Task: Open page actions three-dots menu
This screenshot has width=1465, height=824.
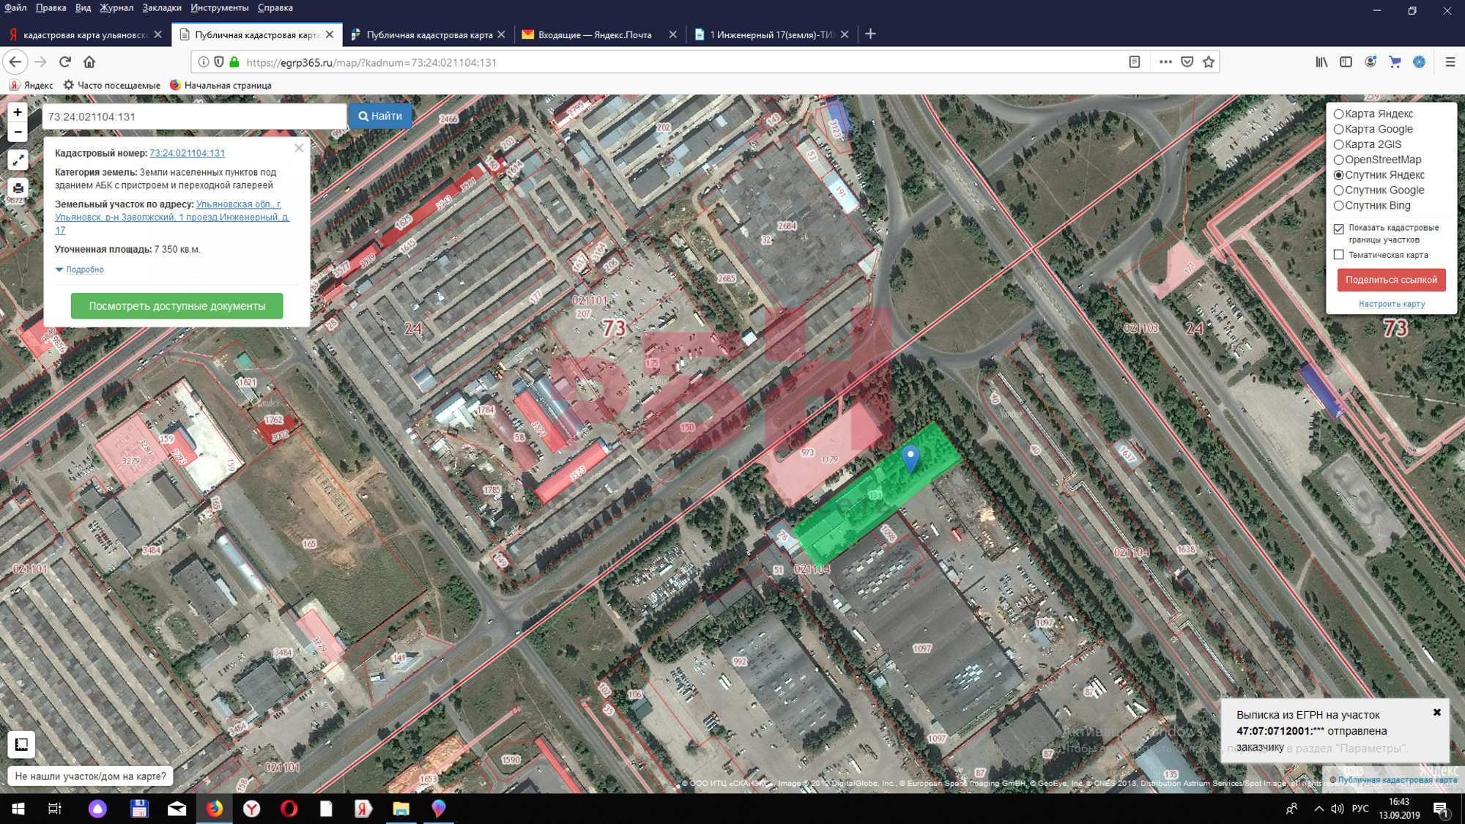Action: 1165,62
